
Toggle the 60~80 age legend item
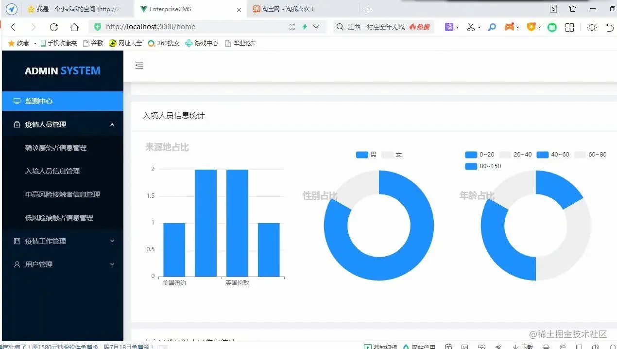point(590,155)
